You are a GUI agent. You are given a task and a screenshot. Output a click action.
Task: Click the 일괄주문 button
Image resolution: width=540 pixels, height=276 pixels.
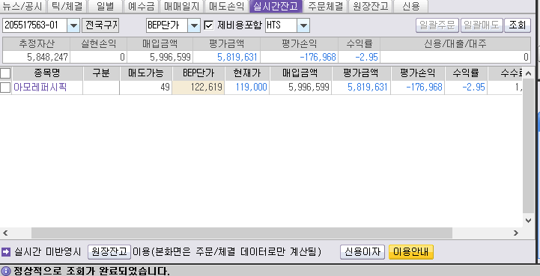pos(437,25)
